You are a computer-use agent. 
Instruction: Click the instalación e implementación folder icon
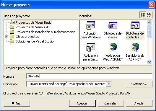pos(12,32)
